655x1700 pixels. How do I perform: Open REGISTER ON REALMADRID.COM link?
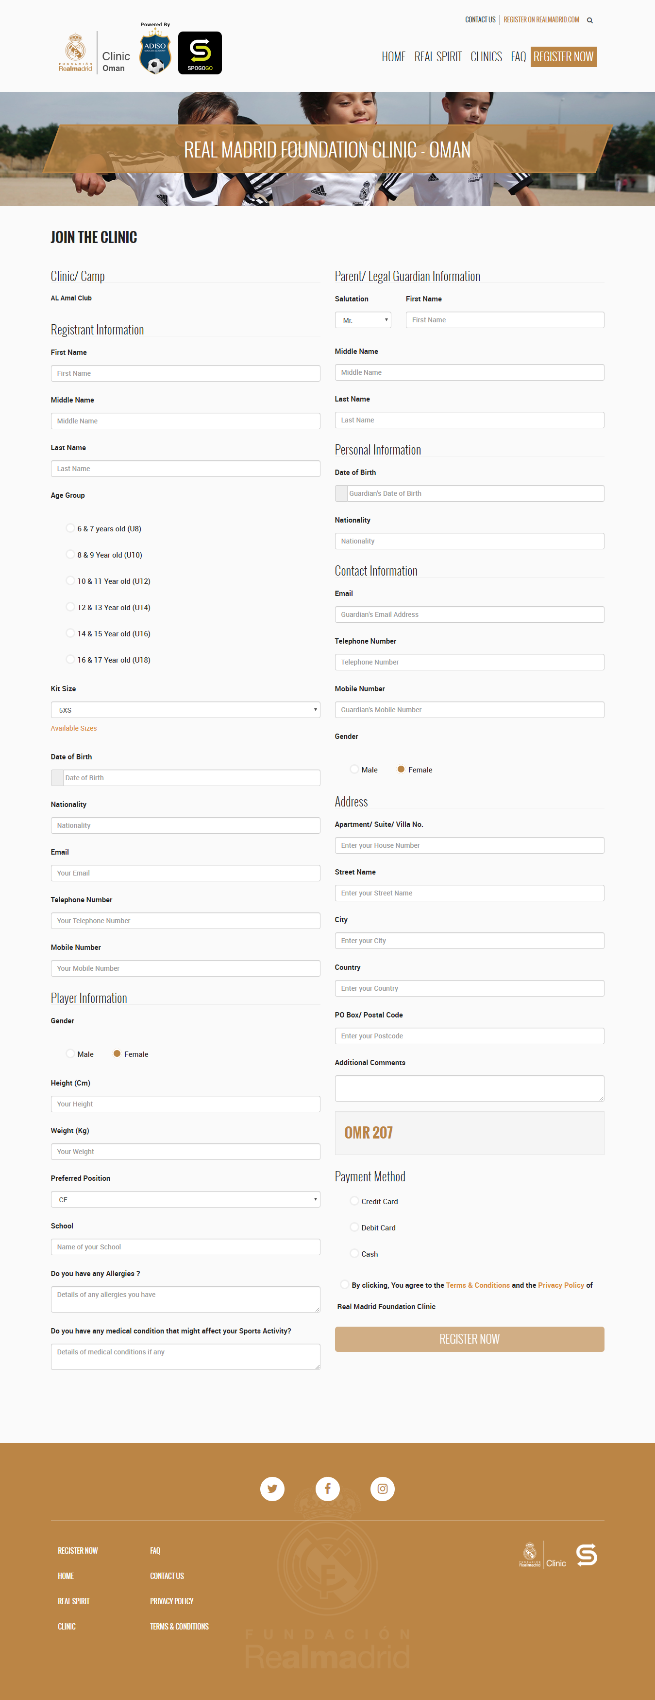541,20
